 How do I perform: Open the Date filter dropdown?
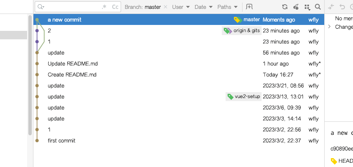(x=204, y=7)
